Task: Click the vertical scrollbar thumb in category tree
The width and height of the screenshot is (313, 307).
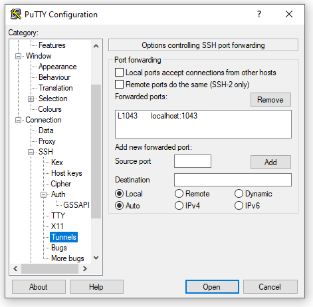Action: pyautogui.click(x=96, y=151)
